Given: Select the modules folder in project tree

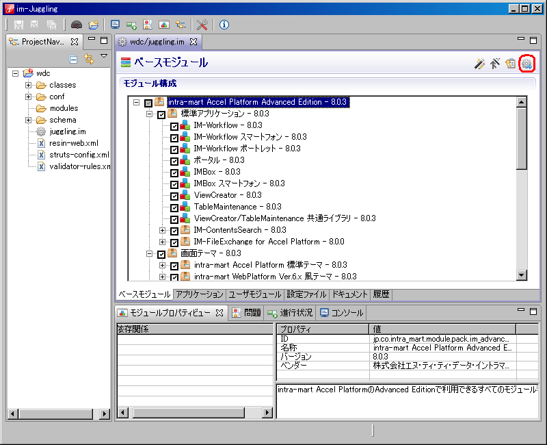Looking at the screenshot, I should 64,108.
